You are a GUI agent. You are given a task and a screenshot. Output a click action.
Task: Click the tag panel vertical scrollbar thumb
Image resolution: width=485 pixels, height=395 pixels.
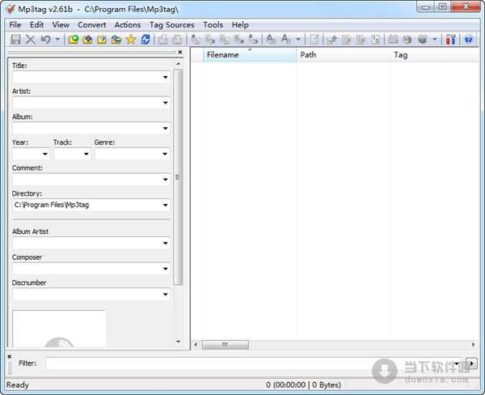178,177
